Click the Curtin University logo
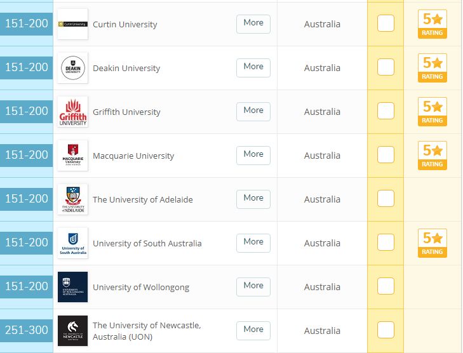463x353 pixels. coord(72,24)
